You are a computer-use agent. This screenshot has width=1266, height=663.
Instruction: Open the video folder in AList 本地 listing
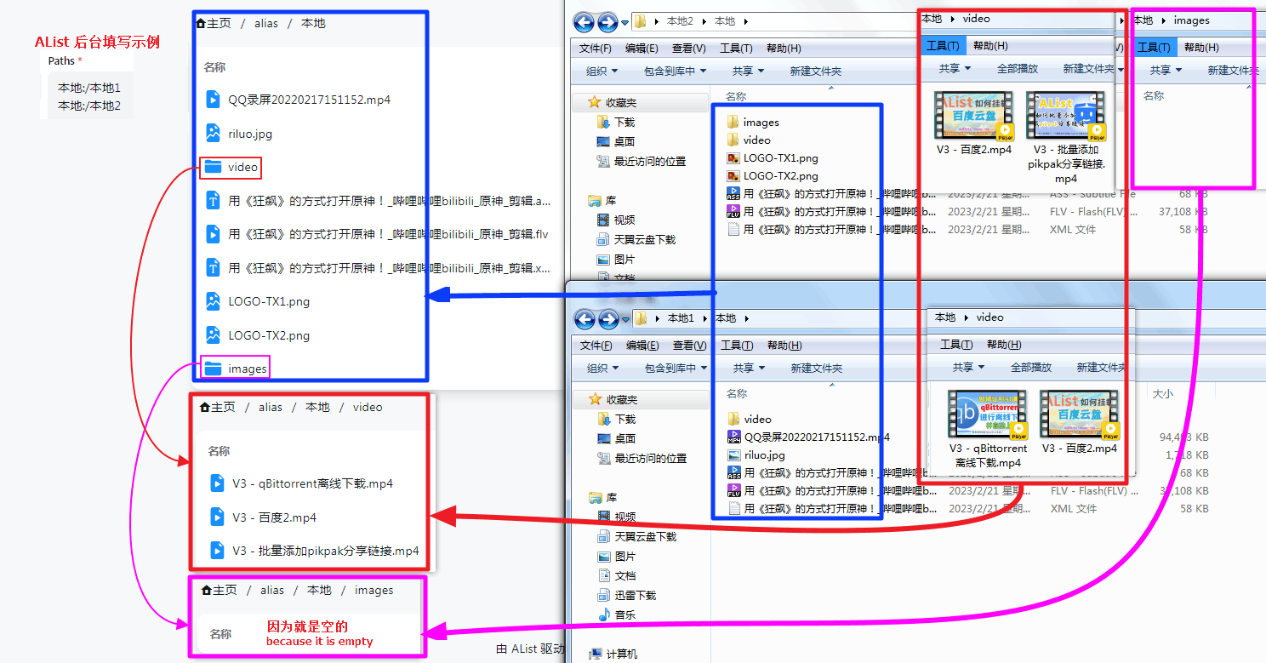point(231,168)
